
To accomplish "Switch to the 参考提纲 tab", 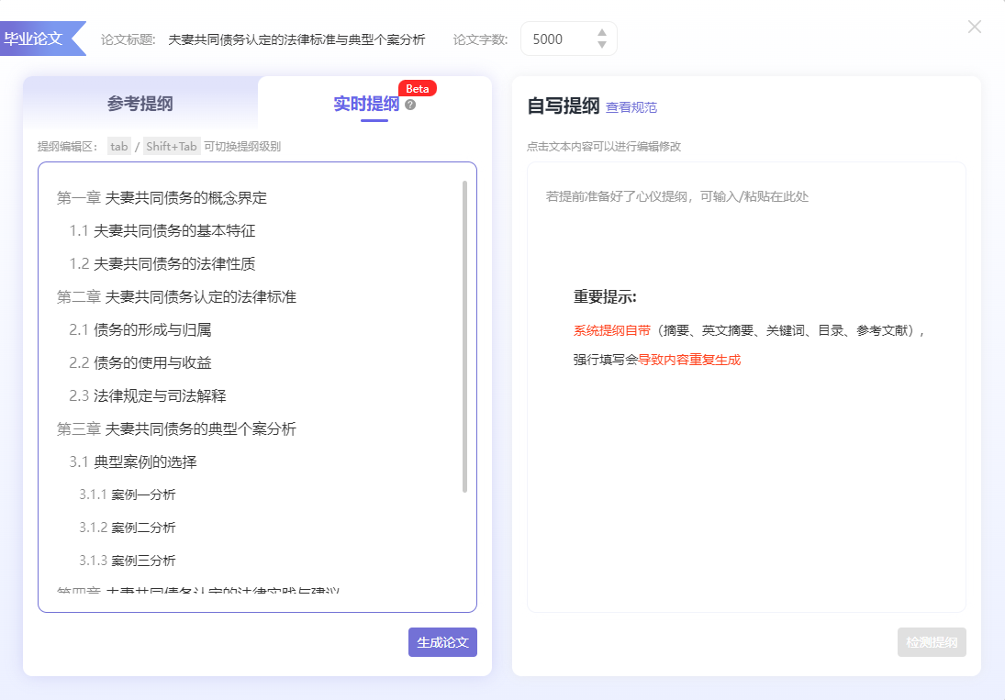I will tap(140, 103).
